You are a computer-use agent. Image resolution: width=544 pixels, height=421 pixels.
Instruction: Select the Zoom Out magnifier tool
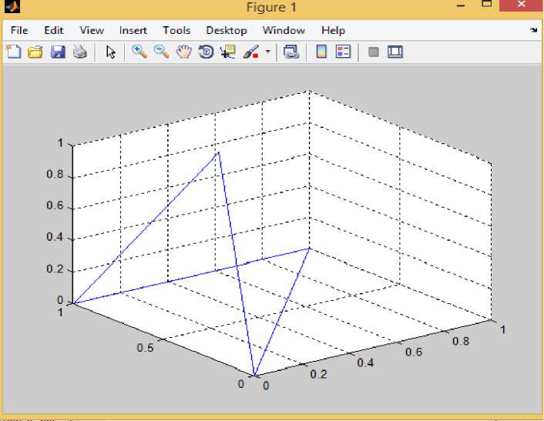pyautogui.click(x=162, y=52)
